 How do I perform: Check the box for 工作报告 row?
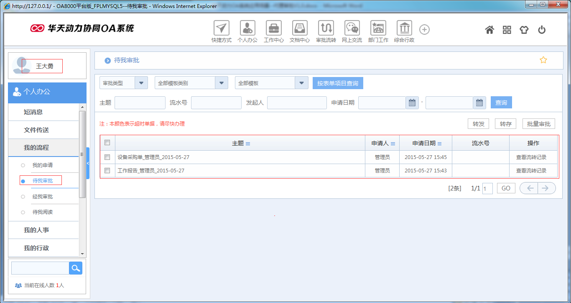pos(107,171)
